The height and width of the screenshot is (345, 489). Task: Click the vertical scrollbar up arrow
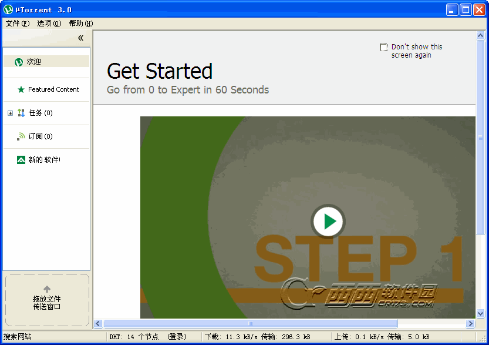(x=481, y=36)
